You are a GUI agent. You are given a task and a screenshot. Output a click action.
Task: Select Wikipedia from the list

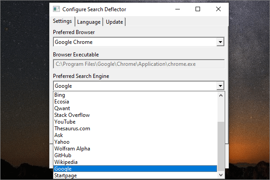(135, 162)
